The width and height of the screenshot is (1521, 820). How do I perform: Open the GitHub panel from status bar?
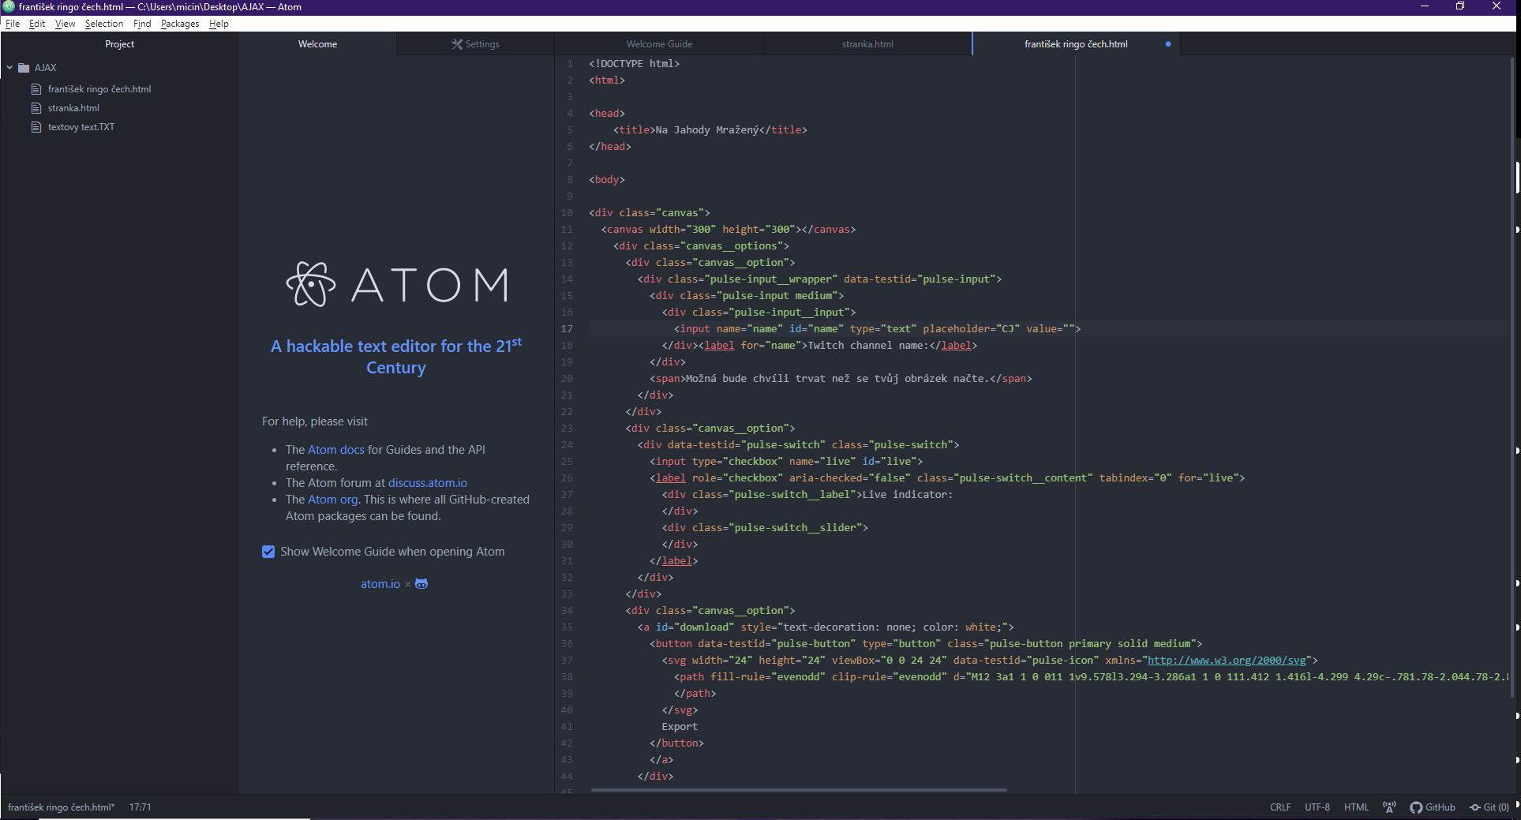[1433, 807]
